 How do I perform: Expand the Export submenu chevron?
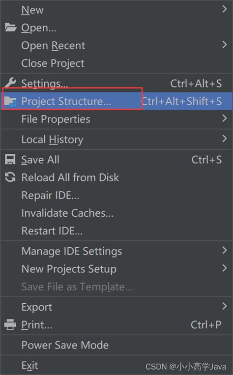(x=224, y=306)
